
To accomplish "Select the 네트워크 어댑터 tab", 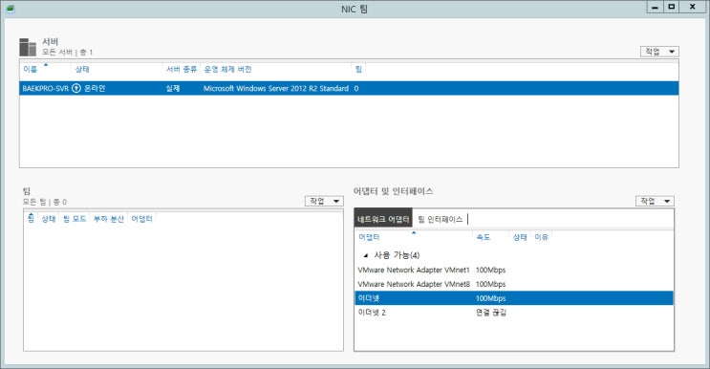I will [383, 219].
